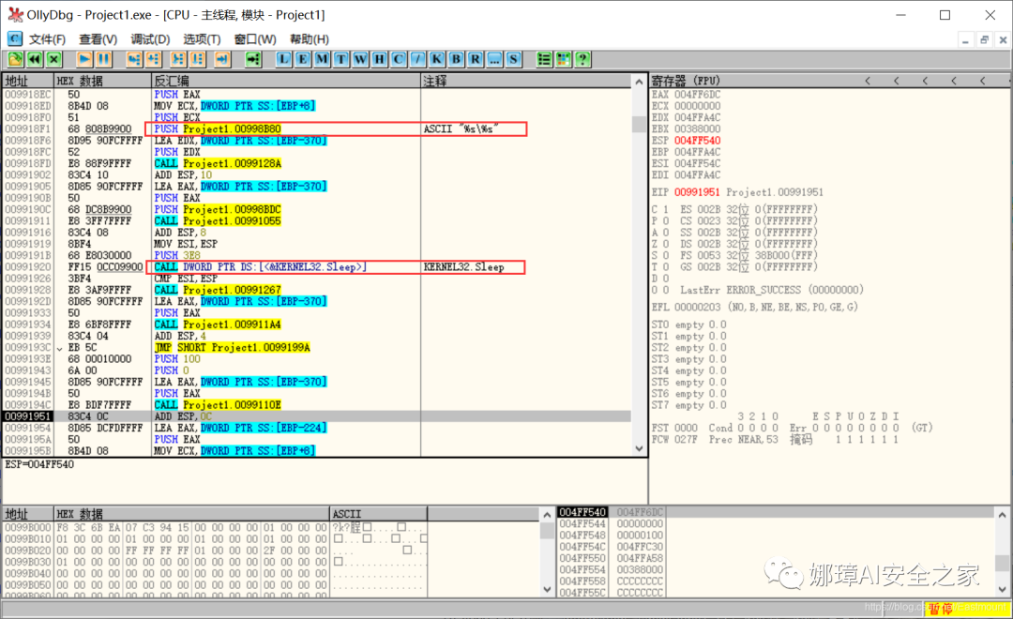
Task: Open Handles window with H button
Action: tap(379, 59)
